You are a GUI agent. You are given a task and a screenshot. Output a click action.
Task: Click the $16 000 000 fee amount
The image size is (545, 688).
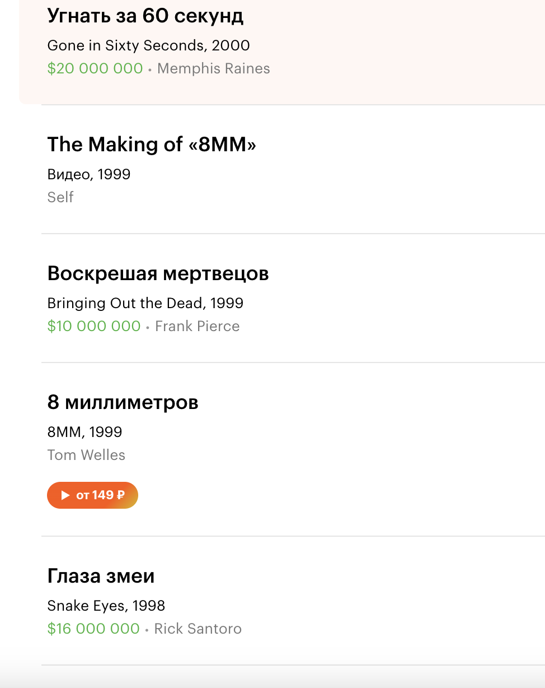point(93,629)
